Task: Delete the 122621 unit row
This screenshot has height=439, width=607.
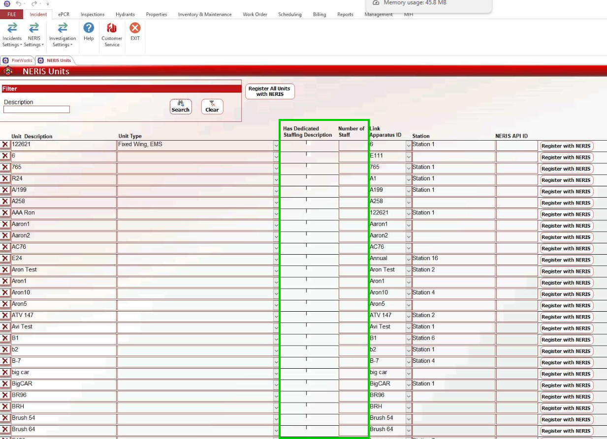Action: pos(5,145)
